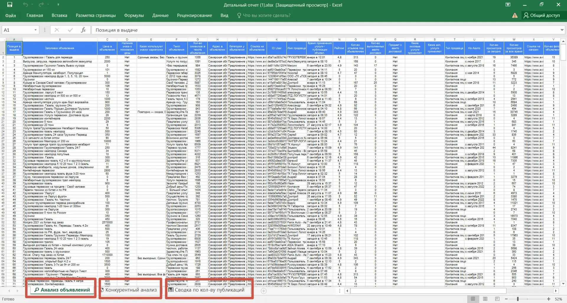This screenshot has width=567, height=303.
Task: Switch to Конкурентный анализ sheet tab
Action: [x=131, y=290]
